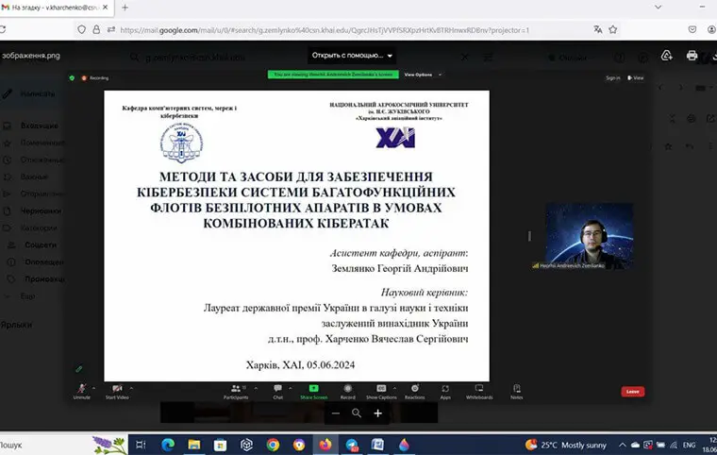717x455 pixels.
Task: Click the dimmed Оповещения category
Action: coord(44,261)
